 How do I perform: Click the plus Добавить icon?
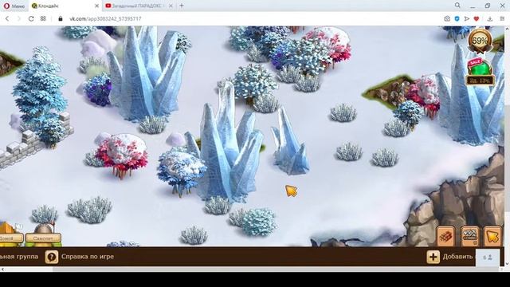(x=433, y=257)
